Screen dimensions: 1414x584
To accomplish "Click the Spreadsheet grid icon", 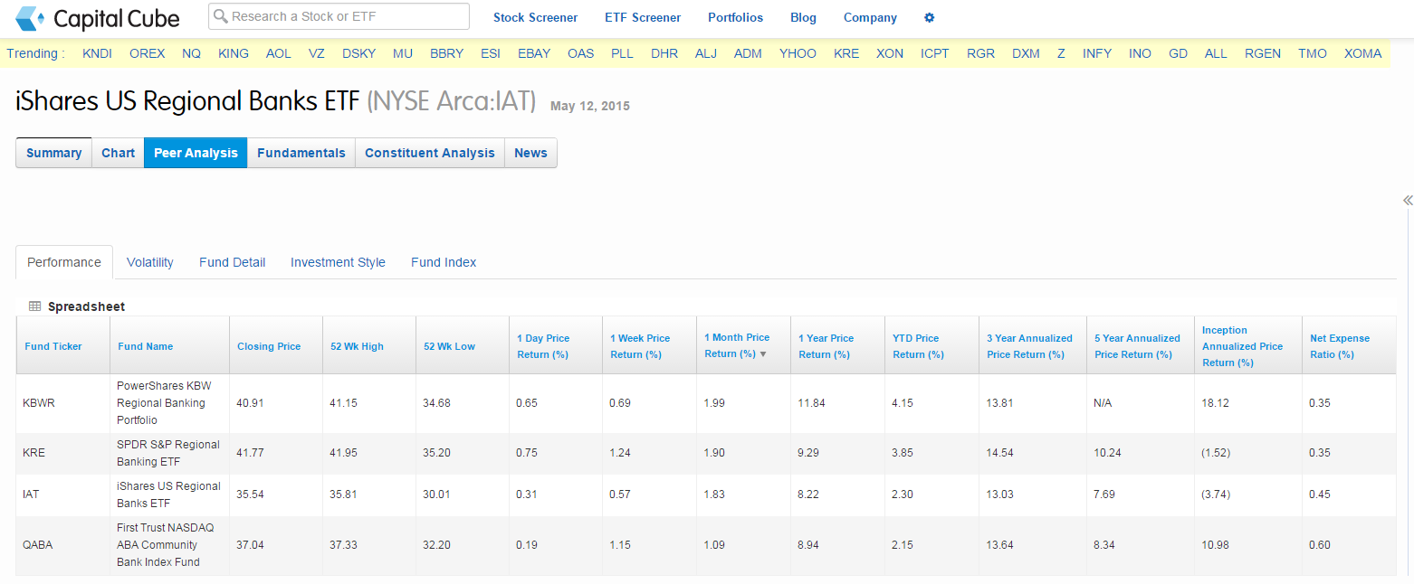I will [34, 306].
